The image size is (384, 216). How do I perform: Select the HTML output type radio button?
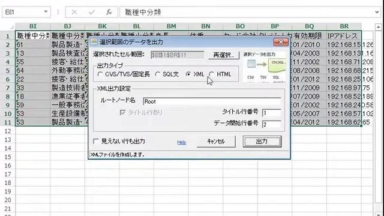(212, 74)
